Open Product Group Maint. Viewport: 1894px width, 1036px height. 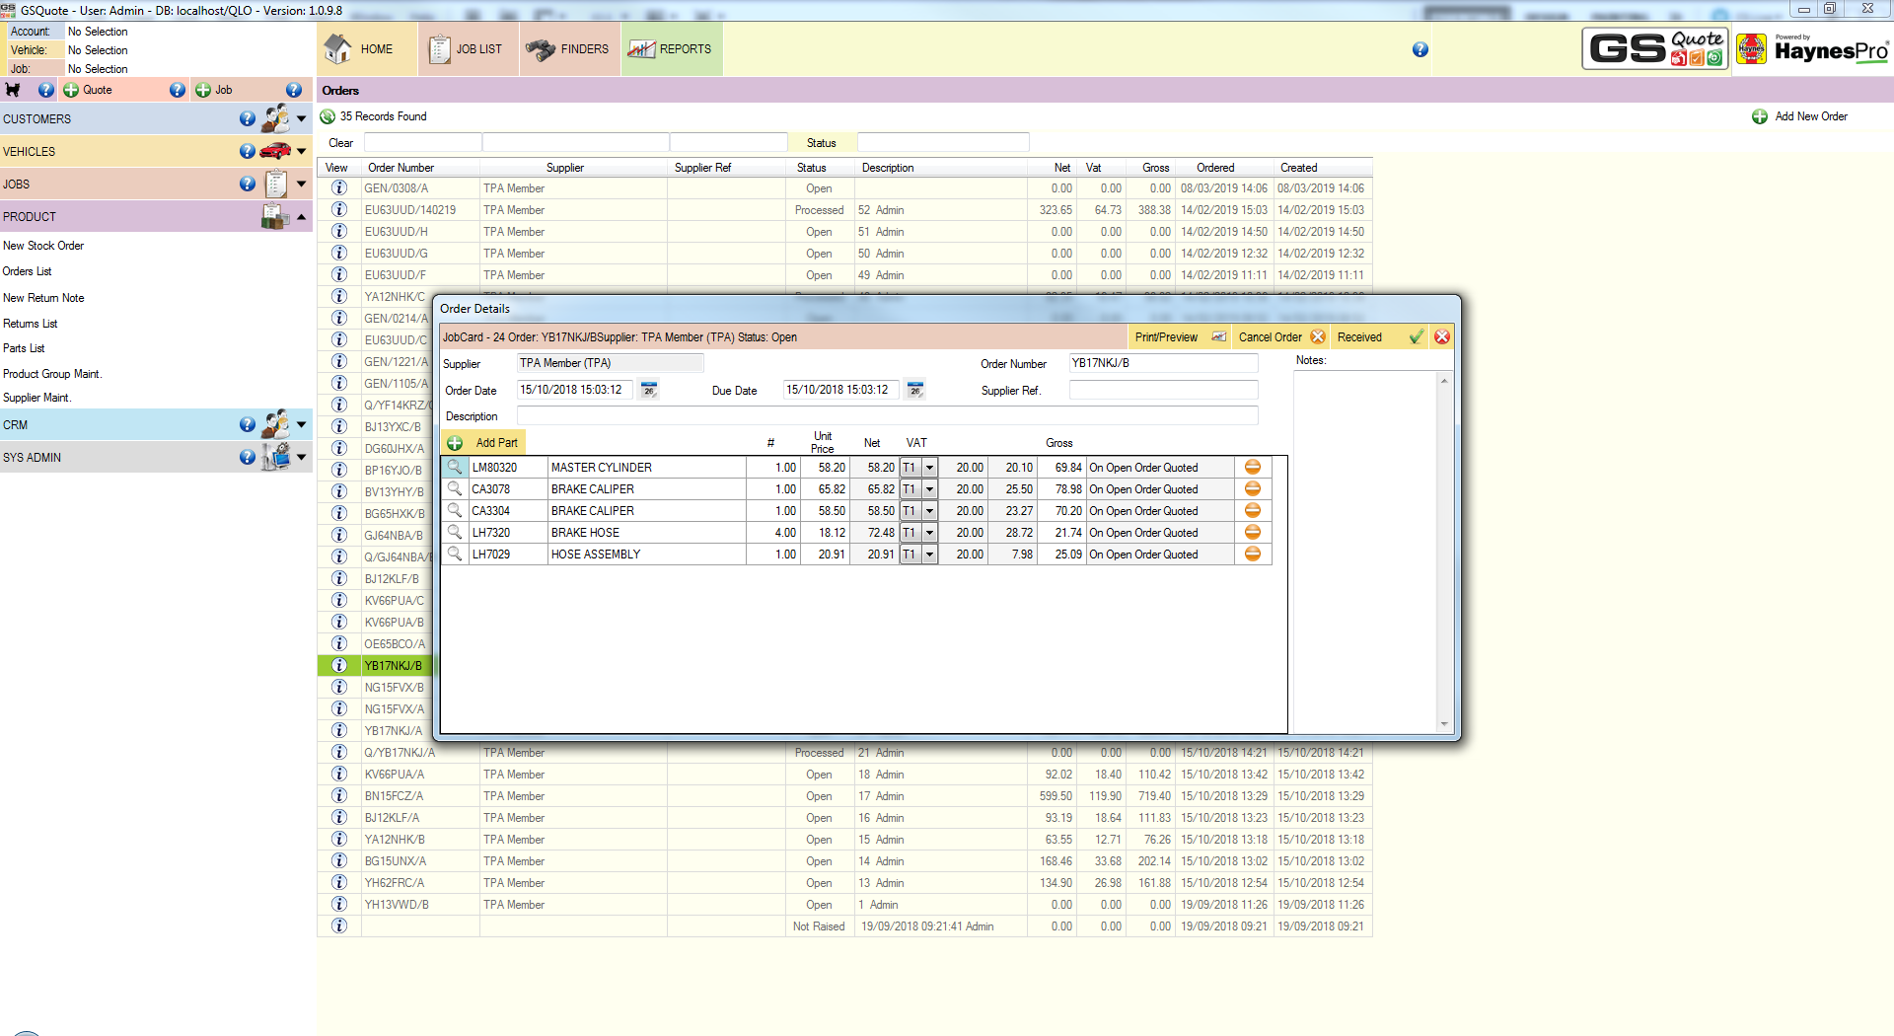(x=52, y=374)
